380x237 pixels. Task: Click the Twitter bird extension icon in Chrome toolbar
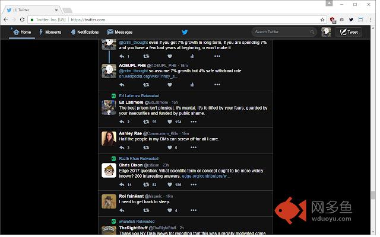point(351,20)
